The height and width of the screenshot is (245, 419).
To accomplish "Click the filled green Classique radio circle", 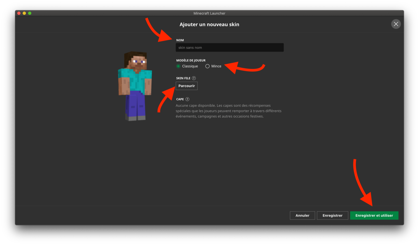I will point(178,66).
